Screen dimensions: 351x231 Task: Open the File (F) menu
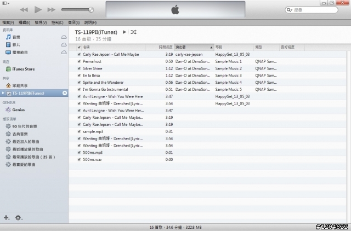8,22
